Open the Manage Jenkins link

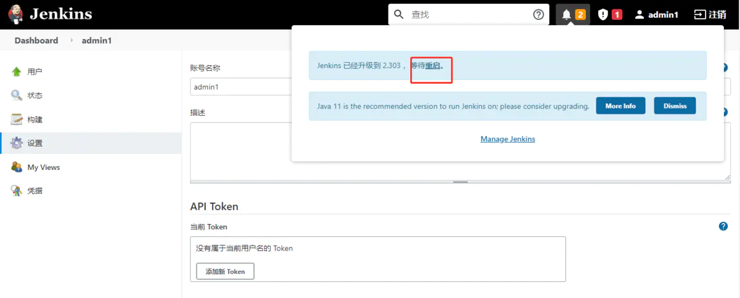508,139
